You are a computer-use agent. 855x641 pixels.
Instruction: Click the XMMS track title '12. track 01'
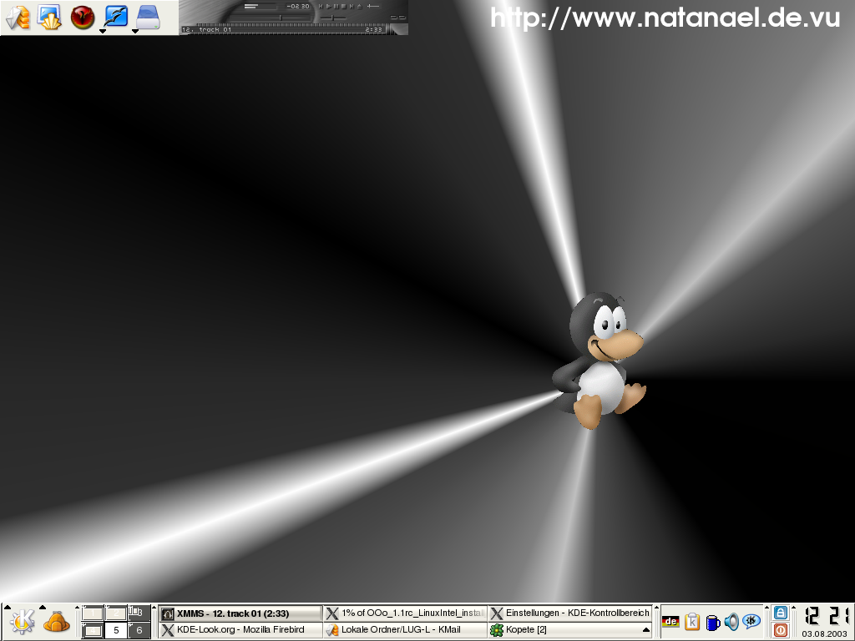click(x=207, y=30)
